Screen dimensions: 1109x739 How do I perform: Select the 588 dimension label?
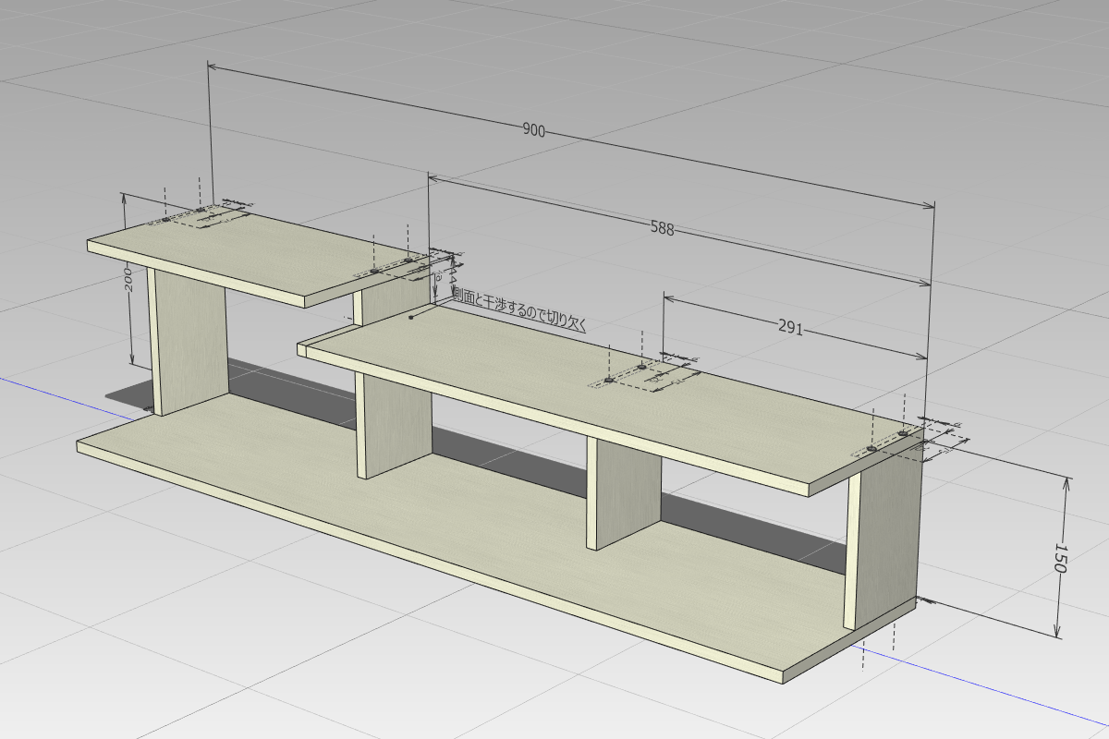click(x=662, y=228)
